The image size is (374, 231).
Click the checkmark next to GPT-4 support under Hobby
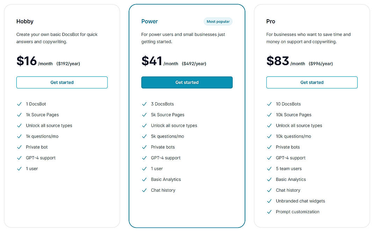coord(20,158)
